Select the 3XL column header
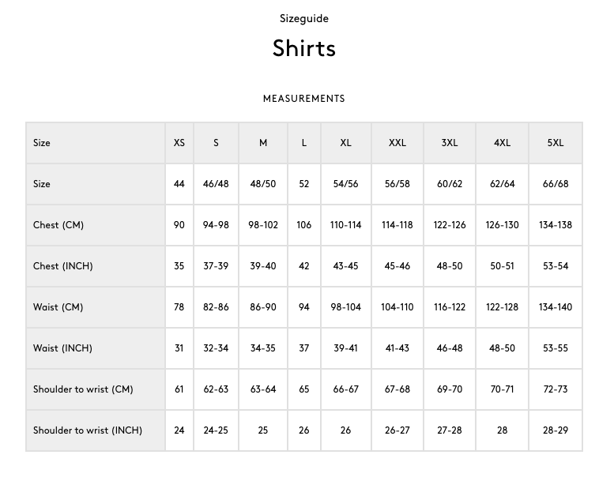Screen dimensions: 614x481 coord(450,143)
